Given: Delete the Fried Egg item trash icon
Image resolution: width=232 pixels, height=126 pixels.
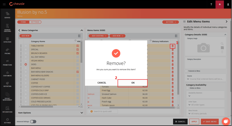Looking at the screenshot, I should (x=173, y=91).
